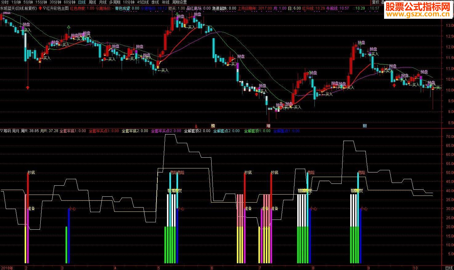454x270 pixels.
Task: Select the 10分钟 period tab
Action: point(129,2)
